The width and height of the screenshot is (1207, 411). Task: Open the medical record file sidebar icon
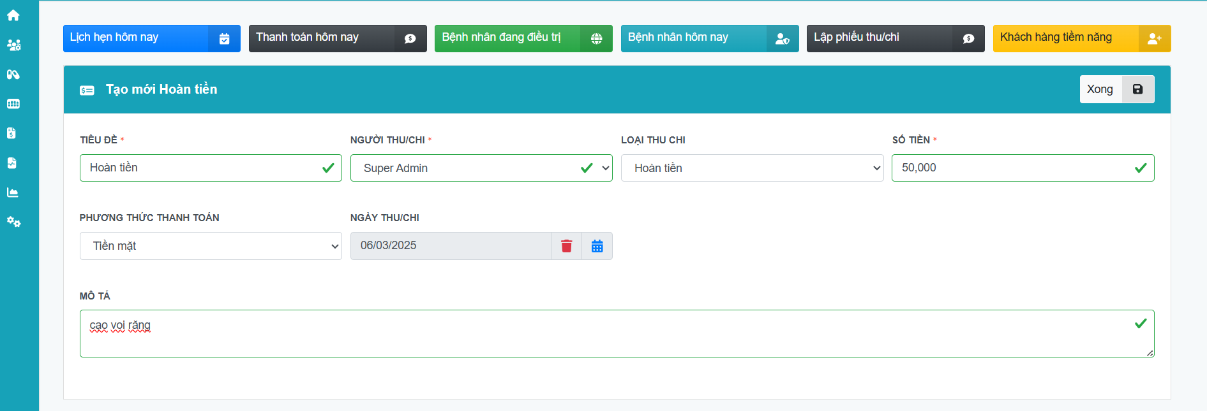pos(11,163)
